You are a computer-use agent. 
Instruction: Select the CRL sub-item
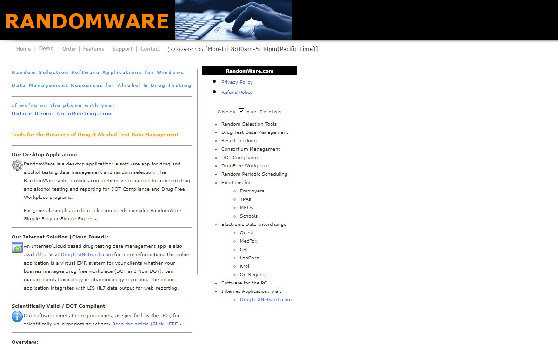tap(245, 249)
